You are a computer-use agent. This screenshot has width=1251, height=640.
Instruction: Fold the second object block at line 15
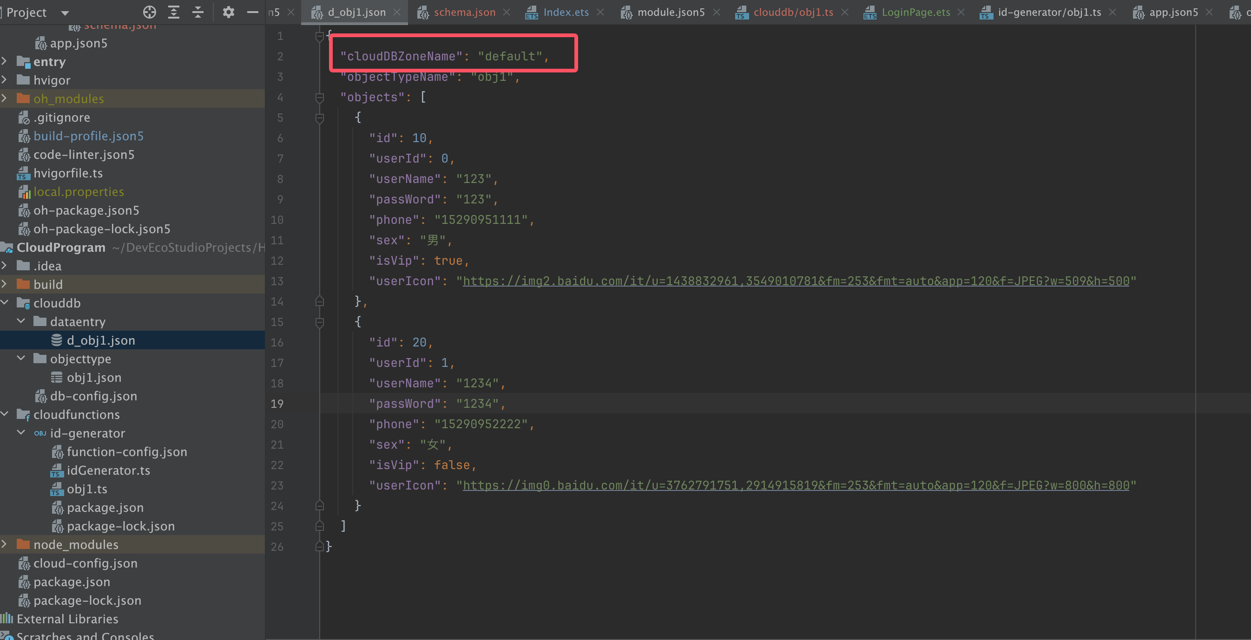(x=320, y=322)
